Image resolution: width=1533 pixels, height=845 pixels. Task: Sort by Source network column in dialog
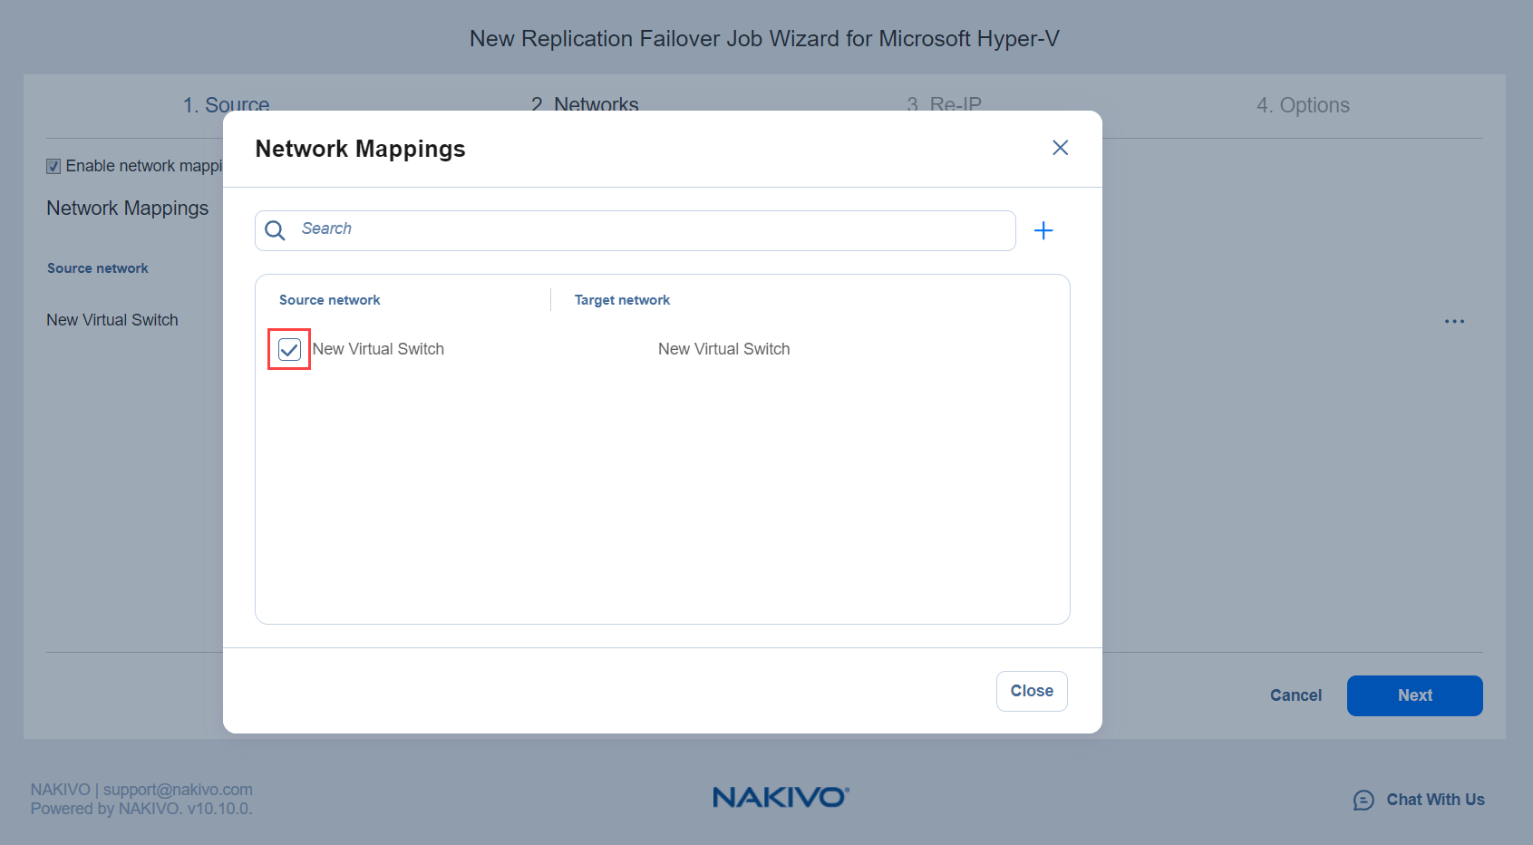[x=329, y=300]
